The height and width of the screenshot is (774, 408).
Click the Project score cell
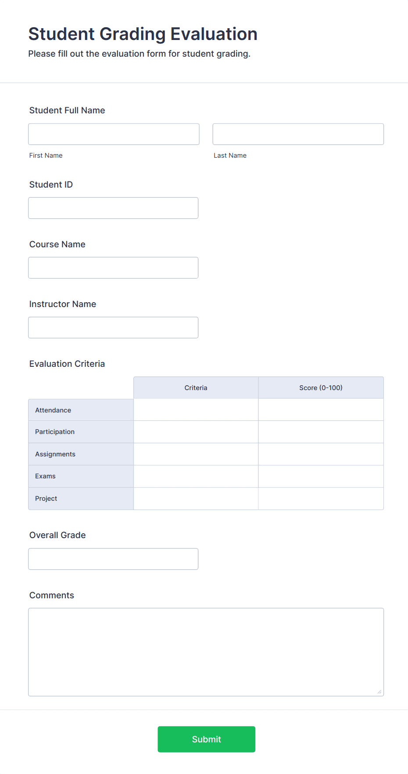(x=321, y=498)
